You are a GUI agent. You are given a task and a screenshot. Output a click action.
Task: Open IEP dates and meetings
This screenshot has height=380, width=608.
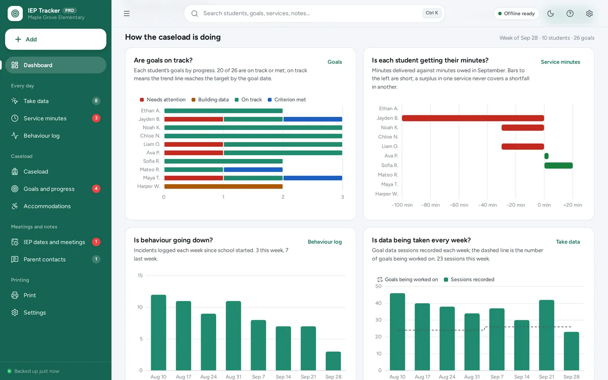coord(56,242)
